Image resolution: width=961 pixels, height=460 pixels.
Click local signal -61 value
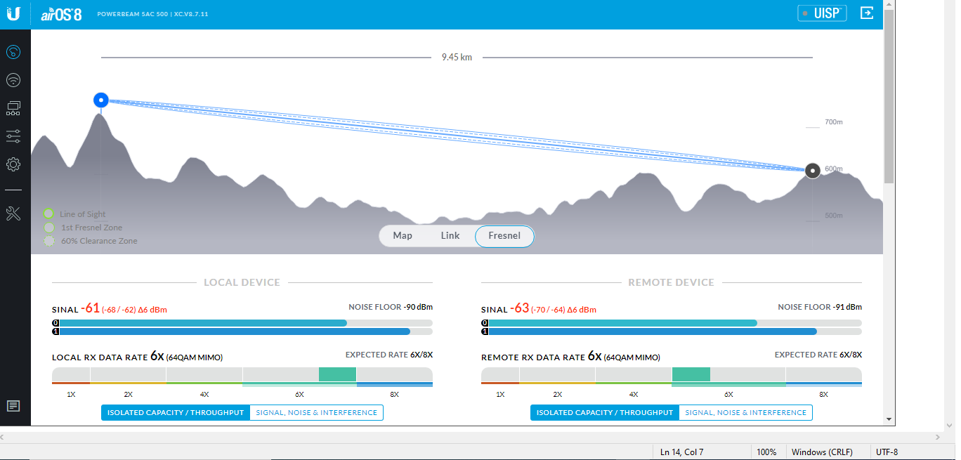click(x=90, y=308)
